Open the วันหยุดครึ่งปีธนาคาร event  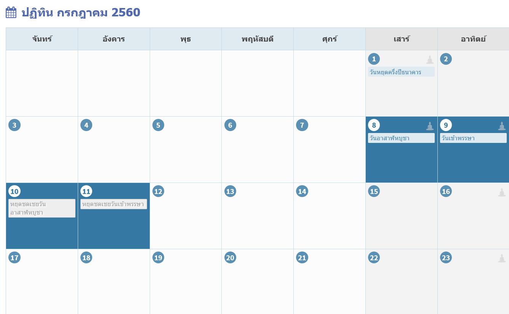[401, 72]
